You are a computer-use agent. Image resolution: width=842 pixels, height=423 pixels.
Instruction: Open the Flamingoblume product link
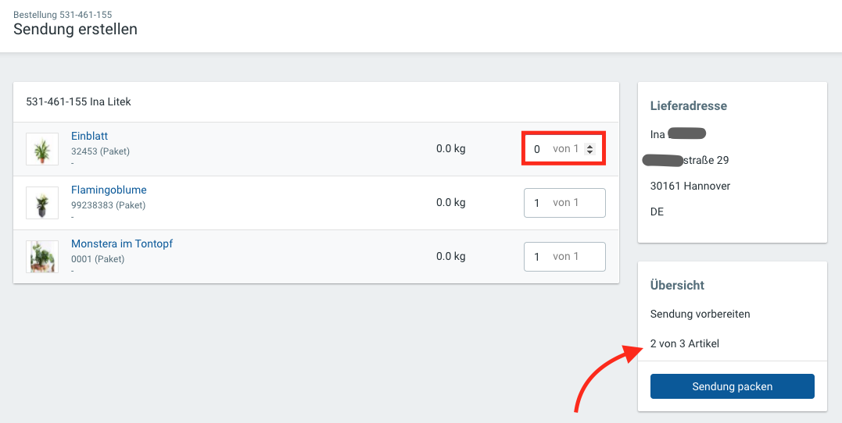coord(109,190)
